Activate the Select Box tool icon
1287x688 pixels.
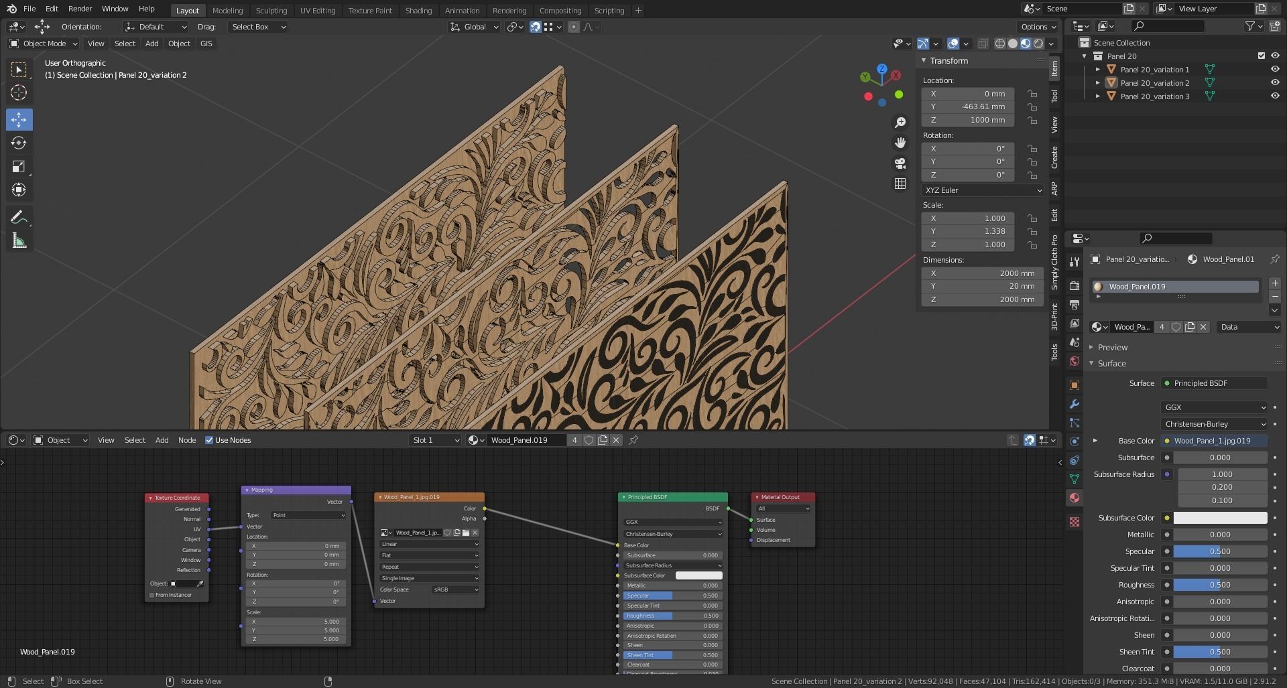pyautogui.click(x=19, y=69)
